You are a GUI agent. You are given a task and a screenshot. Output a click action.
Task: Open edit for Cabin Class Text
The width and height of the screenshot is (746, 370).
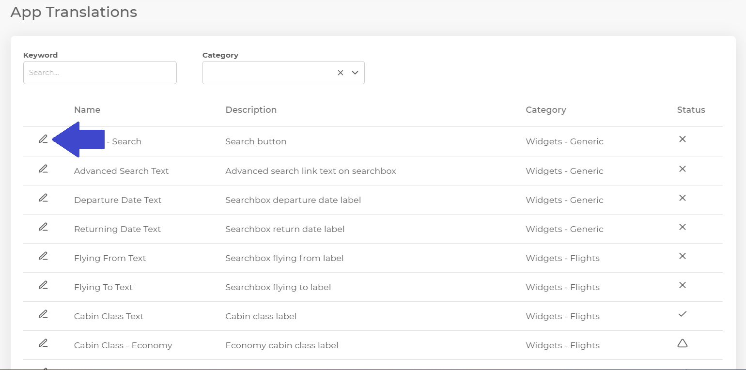tap(43, 314)
